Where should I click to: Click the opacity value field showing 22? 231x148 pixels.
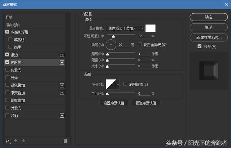tap(144, 36)
